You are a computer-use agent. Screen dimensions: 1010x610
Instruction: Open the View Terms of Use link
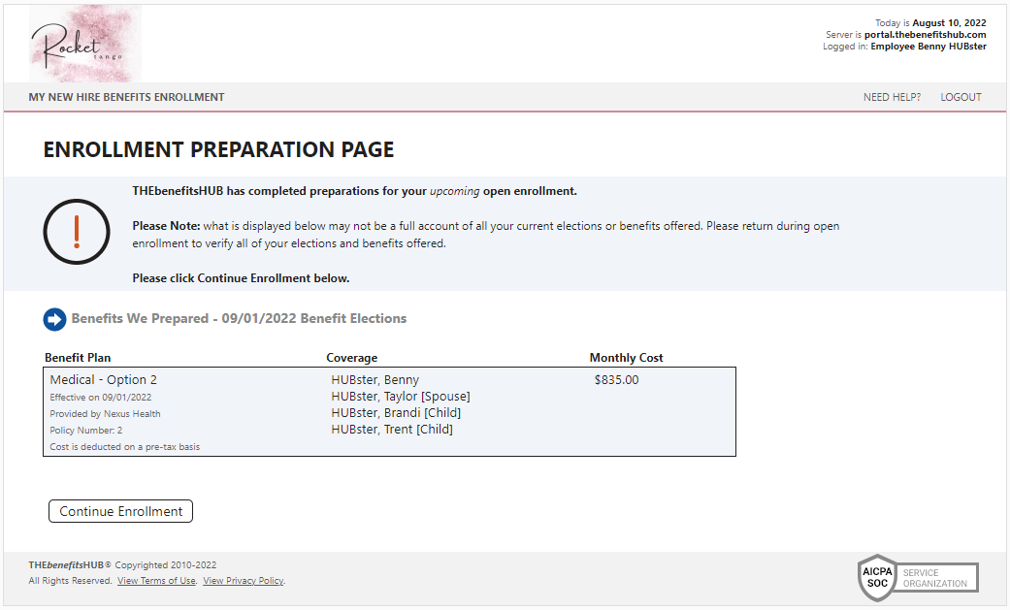tap(156, 581)
